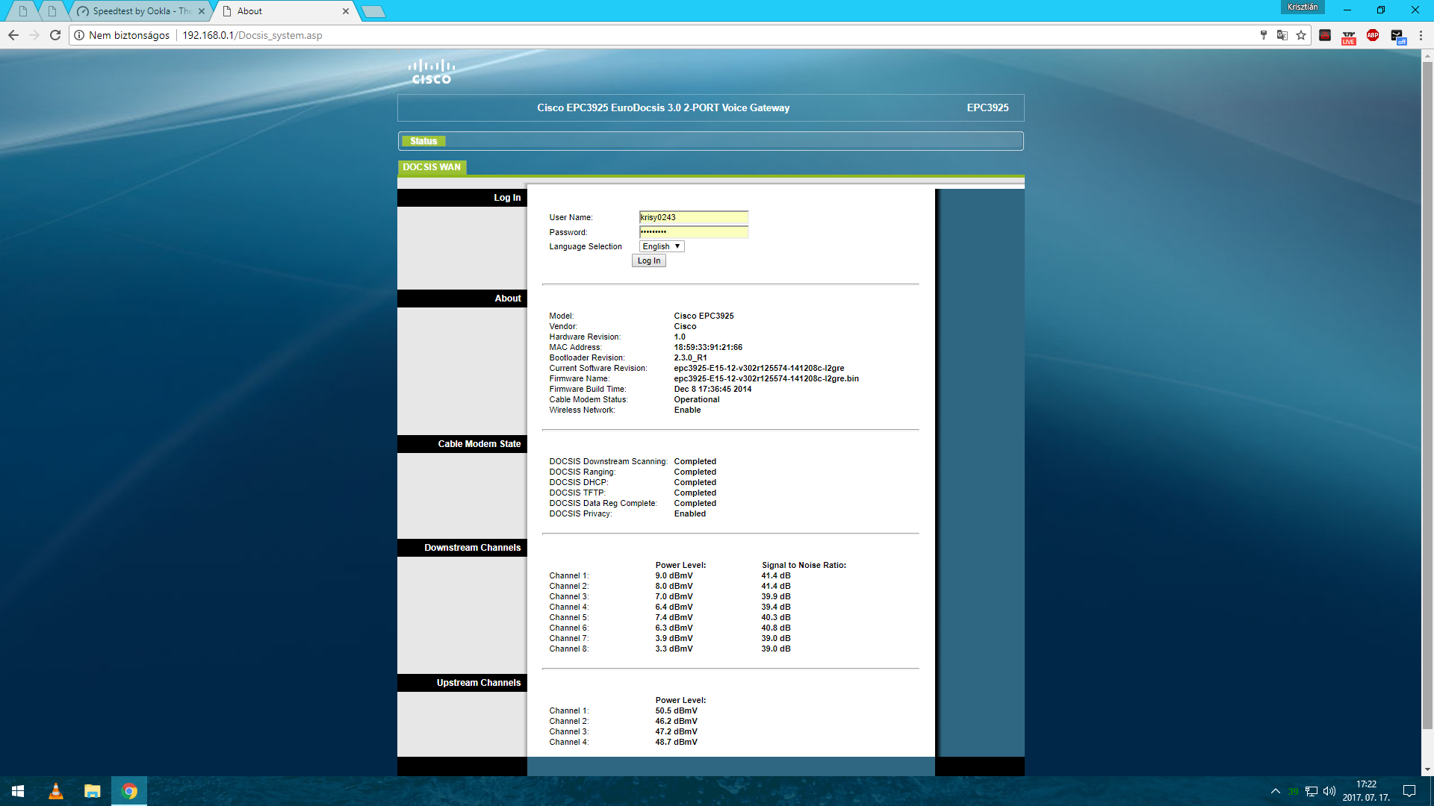
Task: Open the Status menu tab
Action: (423, 141)
